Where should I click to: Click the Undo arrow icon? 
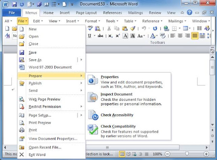(x=144, y=28)
